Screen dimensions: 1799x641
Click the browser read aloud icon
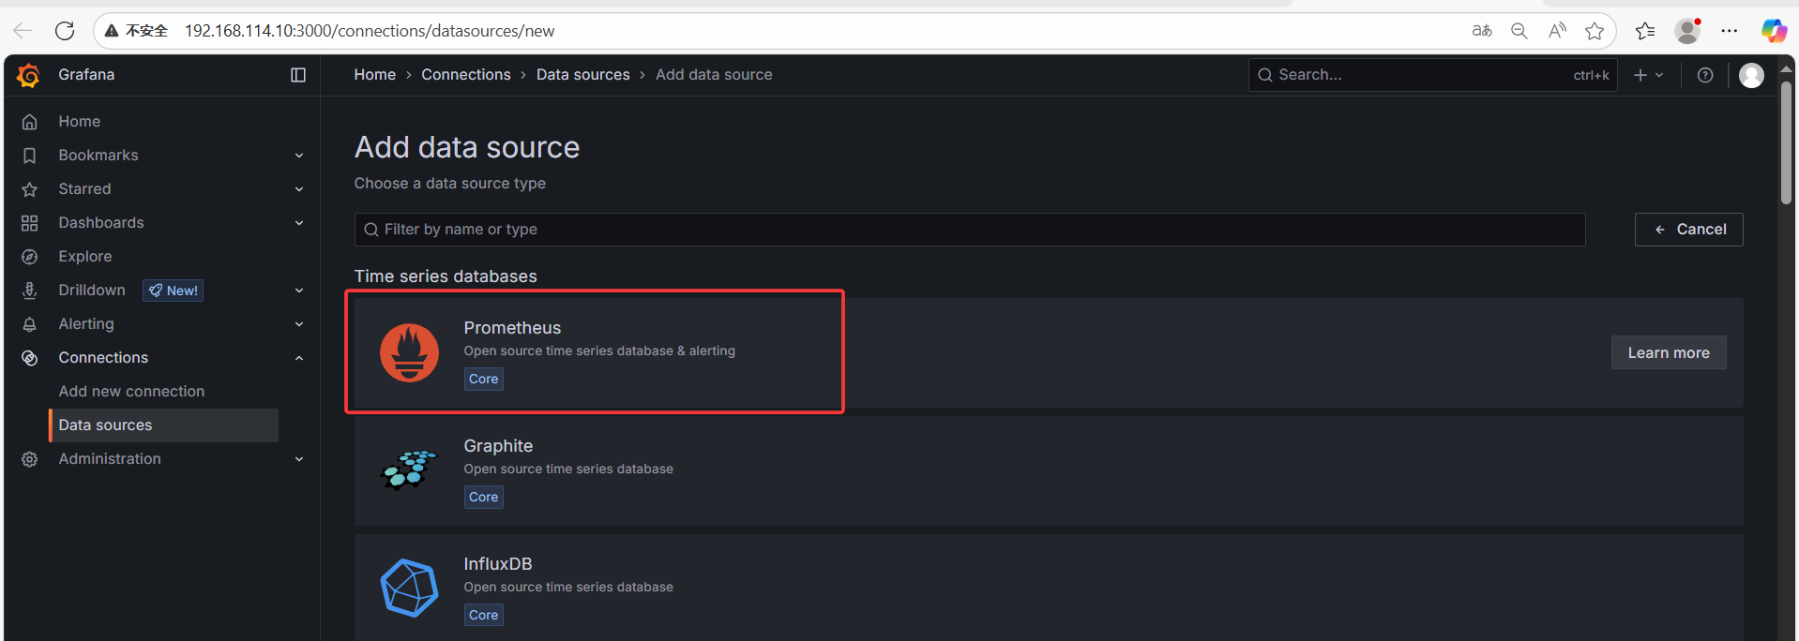coord(1557,31)
